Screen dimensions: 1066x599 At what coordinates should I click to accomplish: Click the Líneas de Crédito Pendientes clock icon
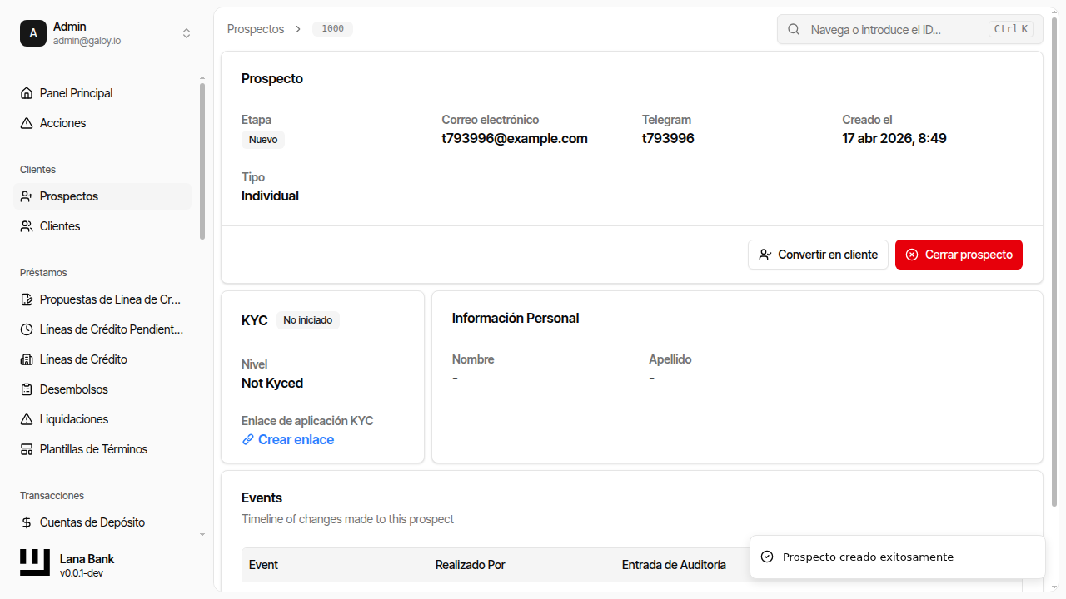(x=27, y=329)
